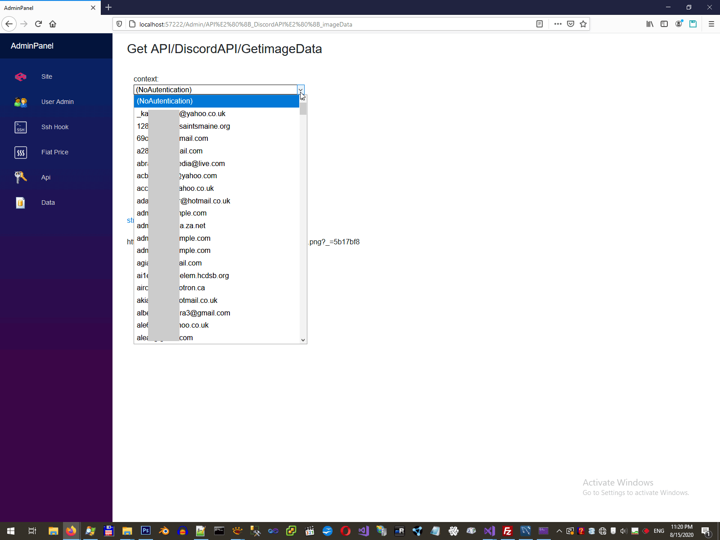Image resolution: width=720 pixels, height=540 pixels.
Task: Open a new browser tab with plus
Action: click(x=108, y=7)
